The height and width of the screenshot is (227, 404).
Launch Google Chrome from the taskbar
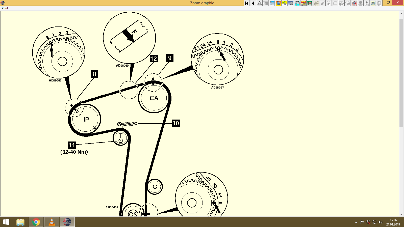coord(36,222)
